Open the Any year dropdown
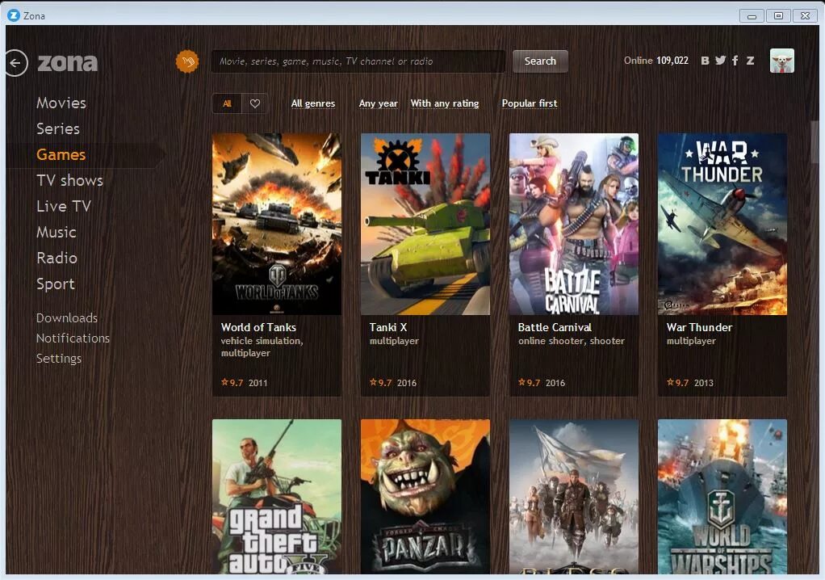 click(379, 103)
